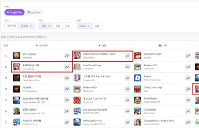This screenshot has height=128, width=199.
Task: Open the Roblox app title
Action: (147, 76)
